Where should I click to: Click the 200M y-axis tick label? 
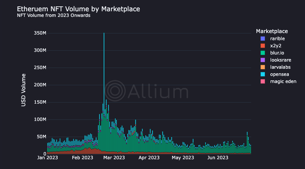40,85
